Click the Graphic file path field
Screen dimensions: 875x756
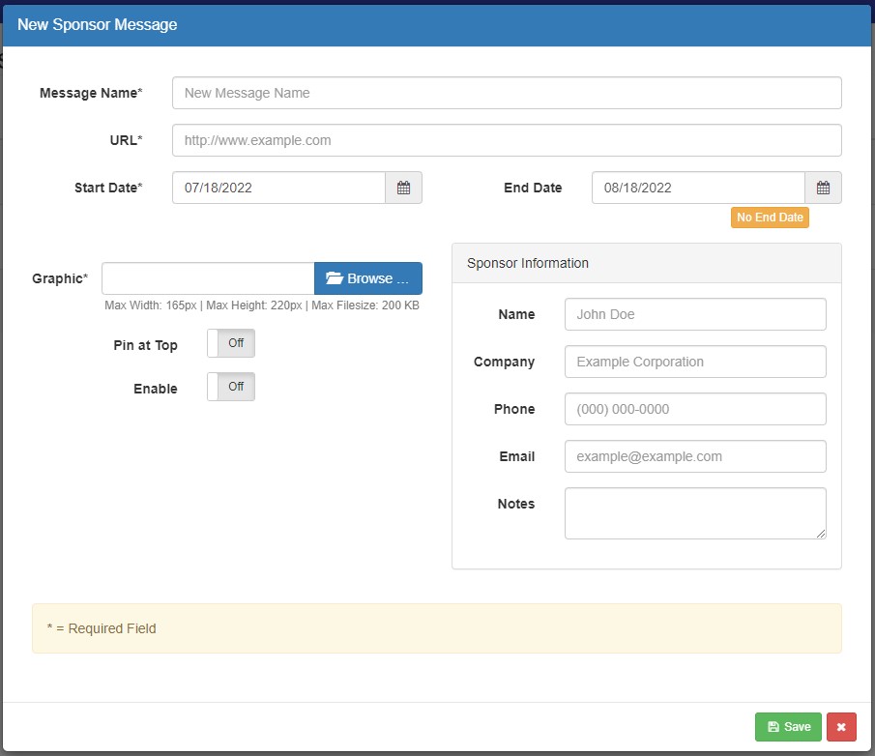[x=208, y=278]
